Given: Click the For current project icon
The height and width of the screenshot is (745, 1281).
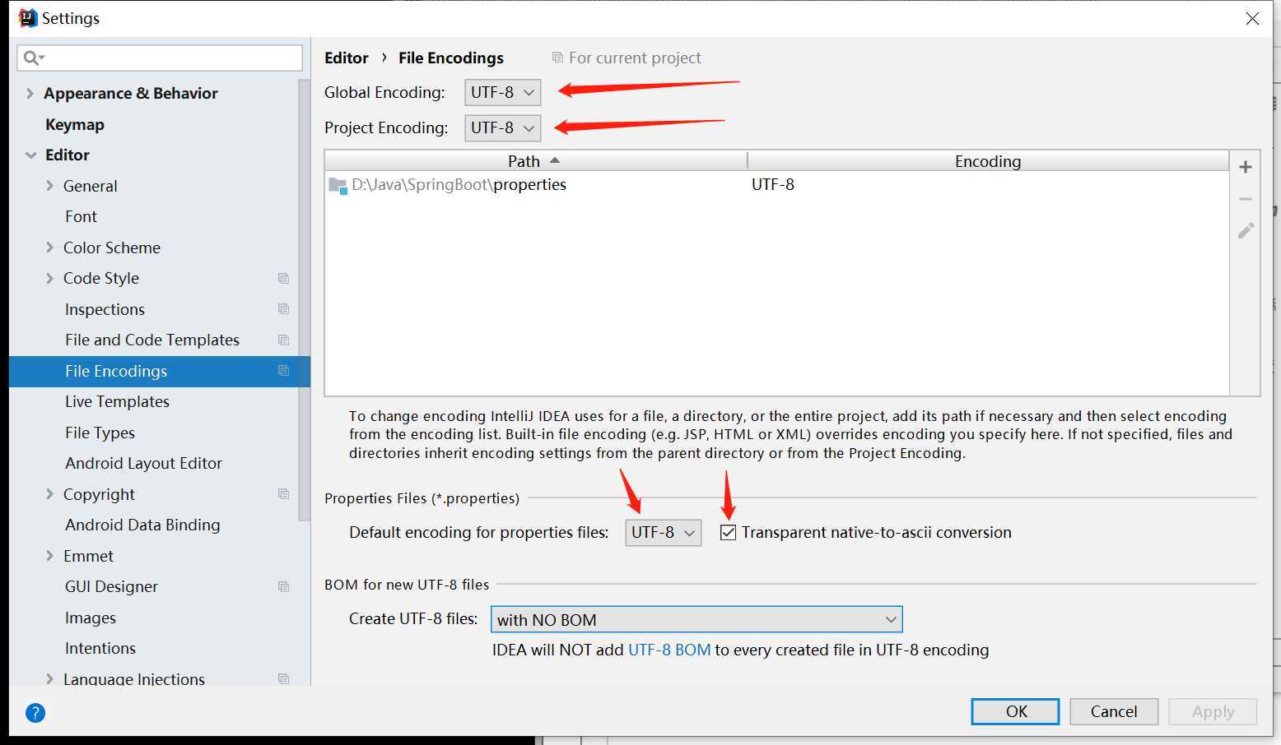Looking at the screenshot, I should tap(557, 58).
